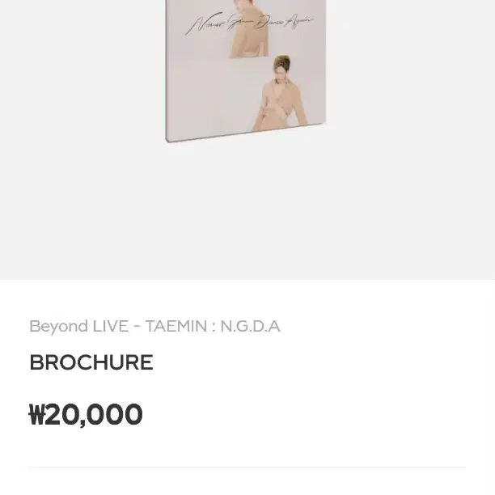Select the lower standing figure in beige coat
Screen dimensions: 495x495
pos(281,93)
